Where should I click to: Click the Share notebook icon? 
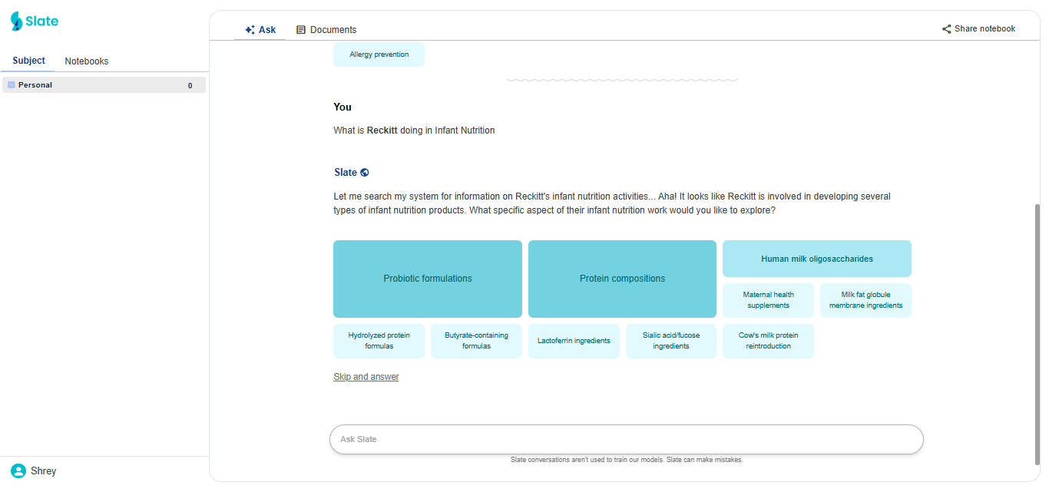pos(946,29)
